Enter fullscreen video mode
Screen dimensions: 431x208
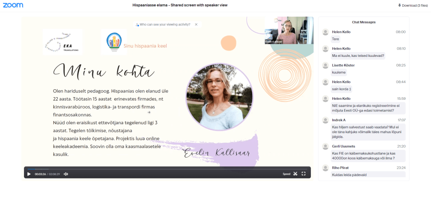(303, 174)
